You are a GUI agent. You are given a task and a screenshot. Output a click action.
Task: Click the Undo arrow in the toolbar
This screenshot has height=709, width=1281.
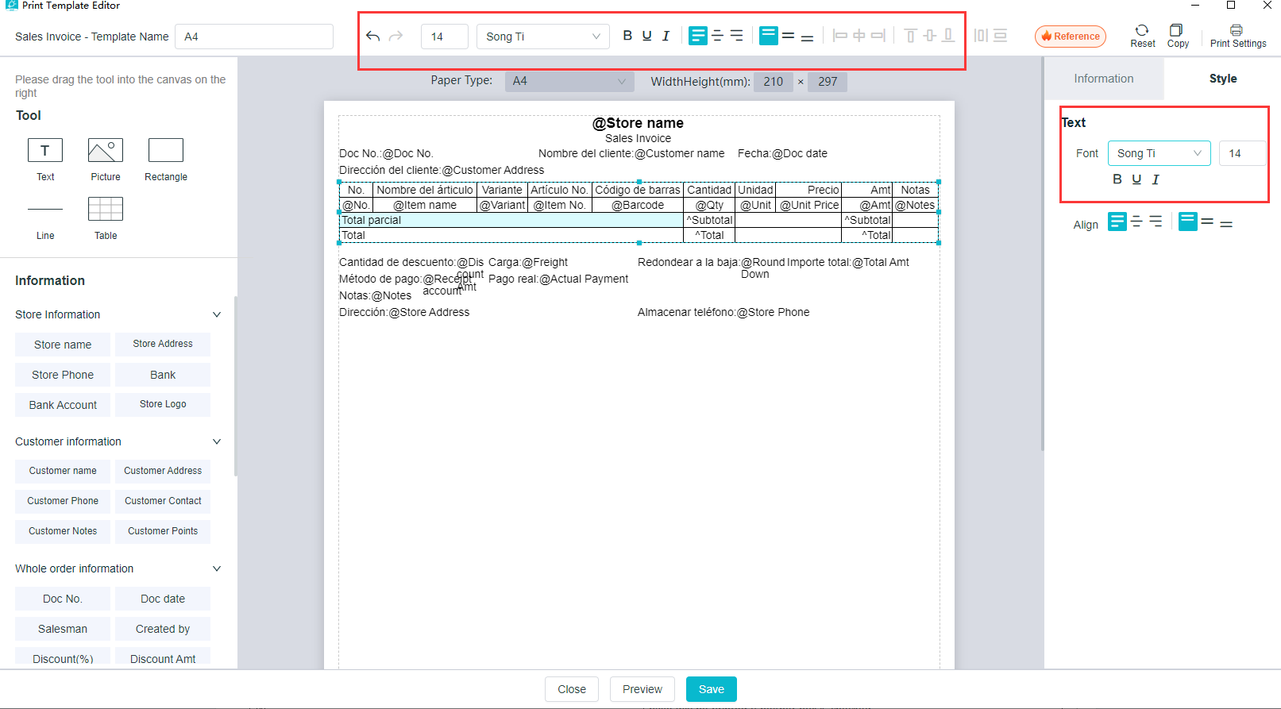click(372, 37)
